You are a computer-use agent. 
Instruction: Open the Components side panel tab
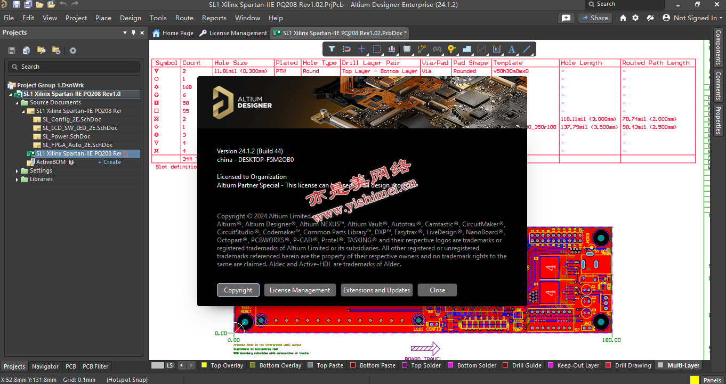tap(719, 47)
